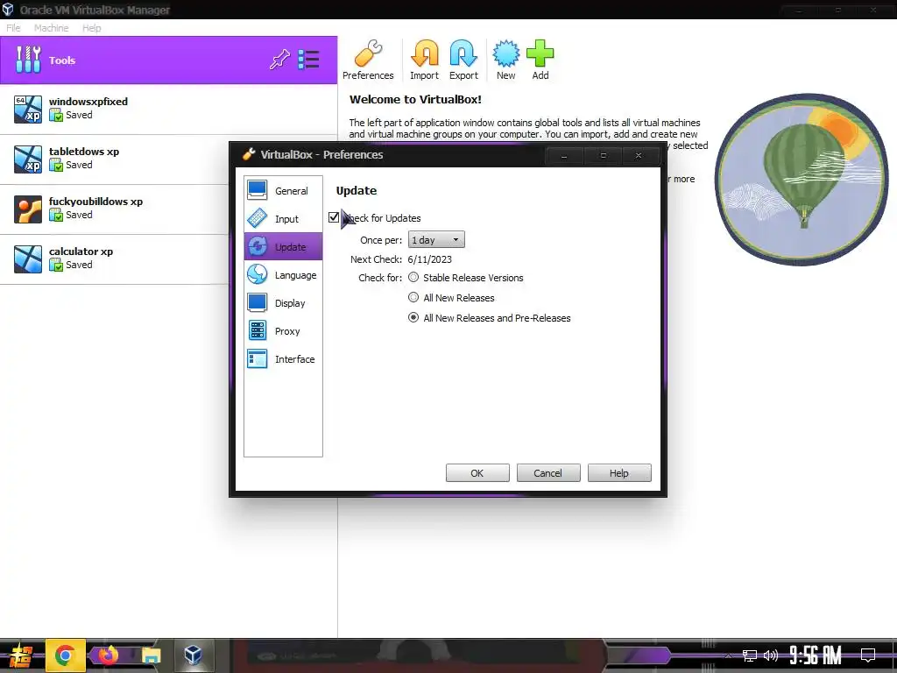Open File Explorer from the taskbar
Screen dimensions: 897x673
point(151,655)
